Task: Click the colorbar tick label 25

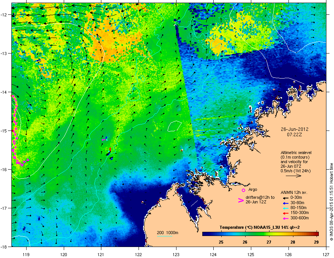Action: click(221, 242)
